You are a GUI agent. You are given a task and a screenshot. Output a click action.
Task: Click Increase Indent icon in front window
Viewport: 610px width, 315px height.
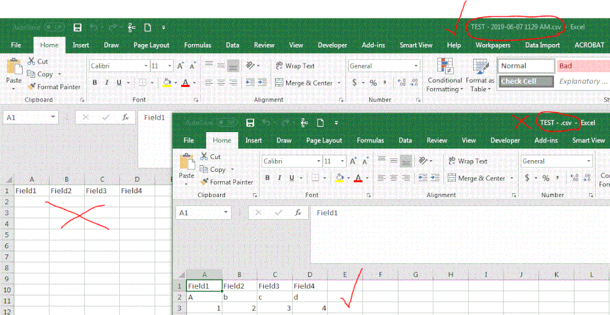coord(435,178)
